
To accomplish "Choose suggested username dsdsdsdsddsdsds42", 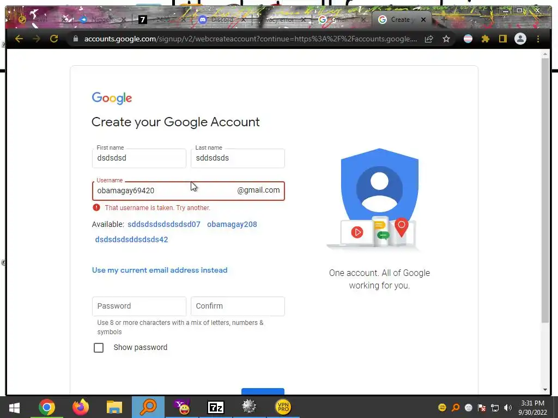I will pyautogui.click(x=131, y=239).
